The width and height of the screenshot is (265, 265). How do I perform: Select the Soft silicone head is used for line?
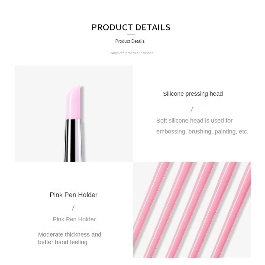pyautogui.click(x=194, y=121)
